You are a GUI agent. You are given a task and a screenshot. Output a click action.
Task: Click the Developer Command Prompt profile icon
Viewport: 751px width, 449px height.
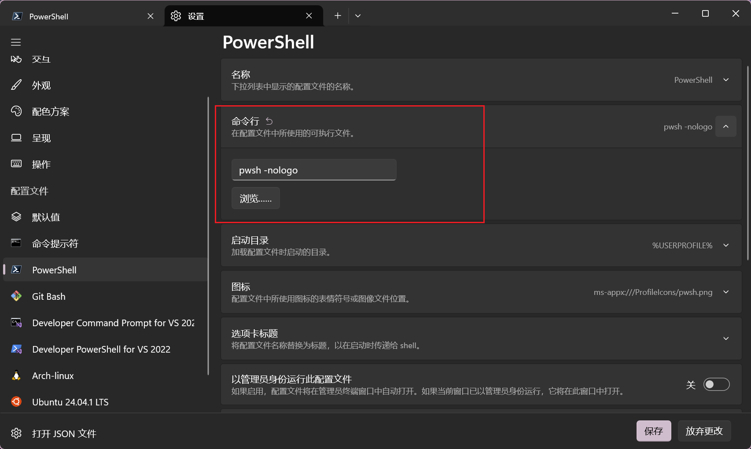[16, 323]
